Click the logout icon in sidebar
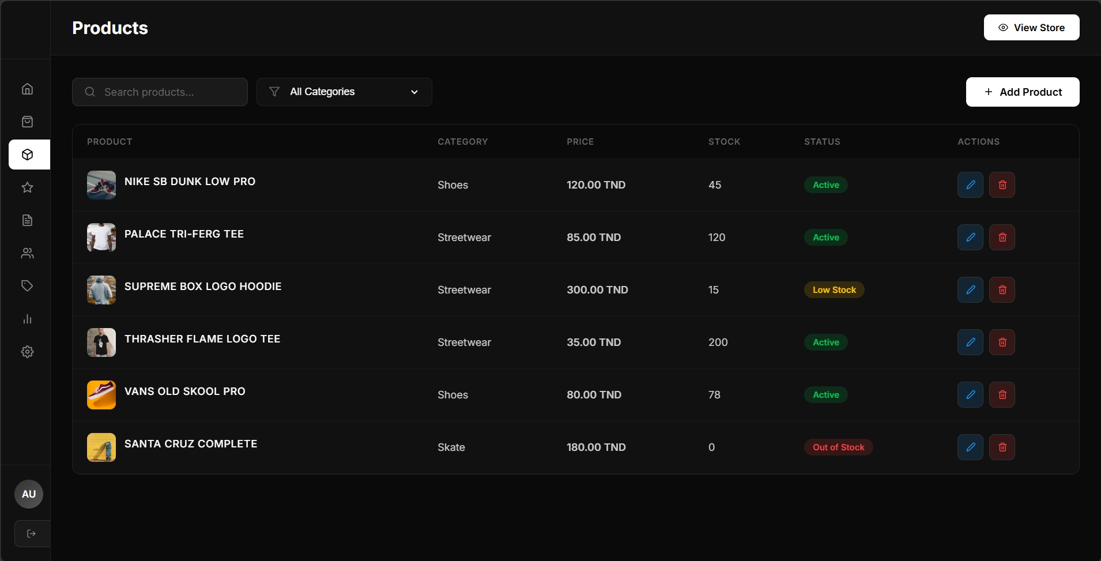The width and height of the screenshot is (1101, 561). coord(32,533)
